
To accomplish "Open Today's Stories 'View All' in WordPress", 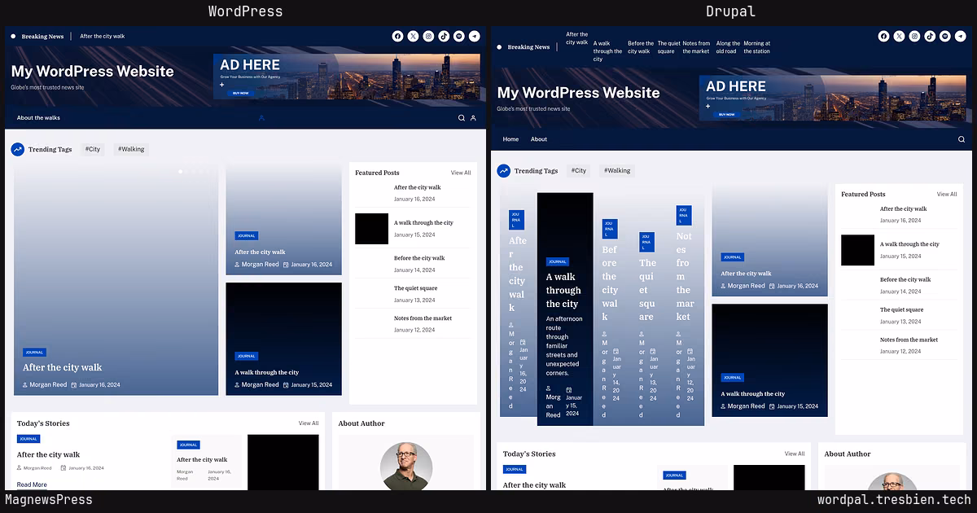I will coord(309,423).
